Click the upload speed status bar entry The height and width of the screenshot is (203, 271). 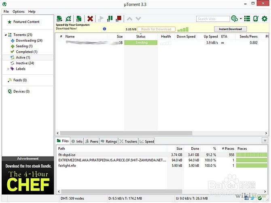(192, 198)
